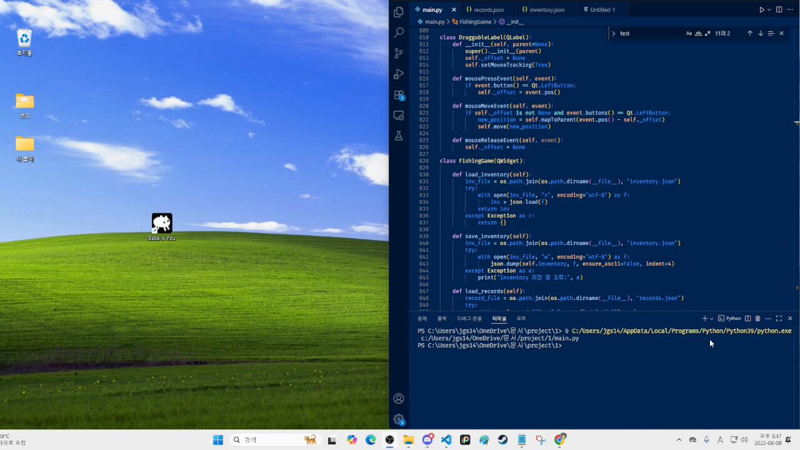Focus the find input containing 'test'
Viewport: 800px width, 450px height.
point(650,33)
